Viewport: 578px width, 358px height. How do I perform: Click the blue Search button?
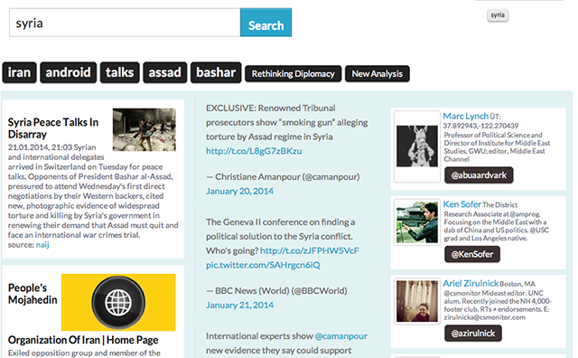[266, 23]
